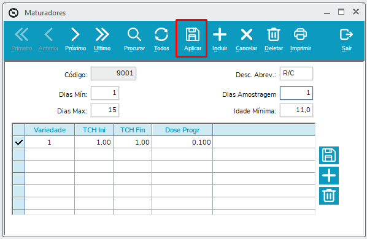The image size is (367, 239).
Task: Close the Maturadores window
Action: point(356,12)
